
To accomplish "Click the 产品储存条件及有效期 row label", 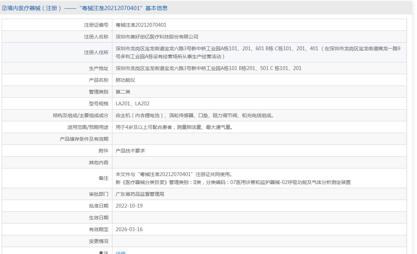I will [84, 139].
